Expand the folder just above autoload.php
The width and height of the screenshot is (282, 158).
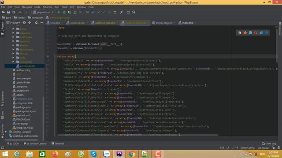pos(13,62)
